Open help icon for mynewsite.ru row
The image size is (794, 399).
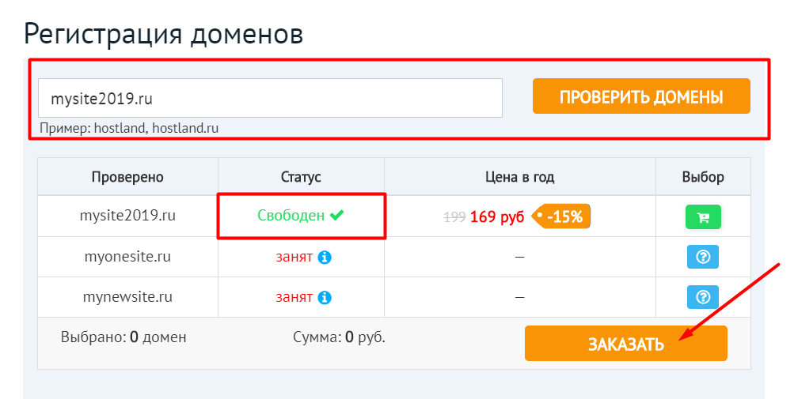[x=703, y=297]
